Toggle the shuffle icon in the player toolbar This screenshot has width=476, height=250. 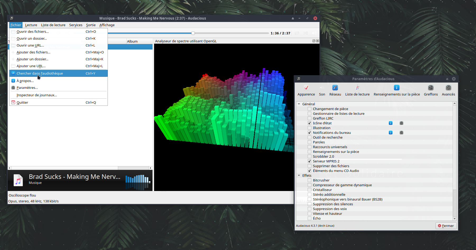coord(305,33)
